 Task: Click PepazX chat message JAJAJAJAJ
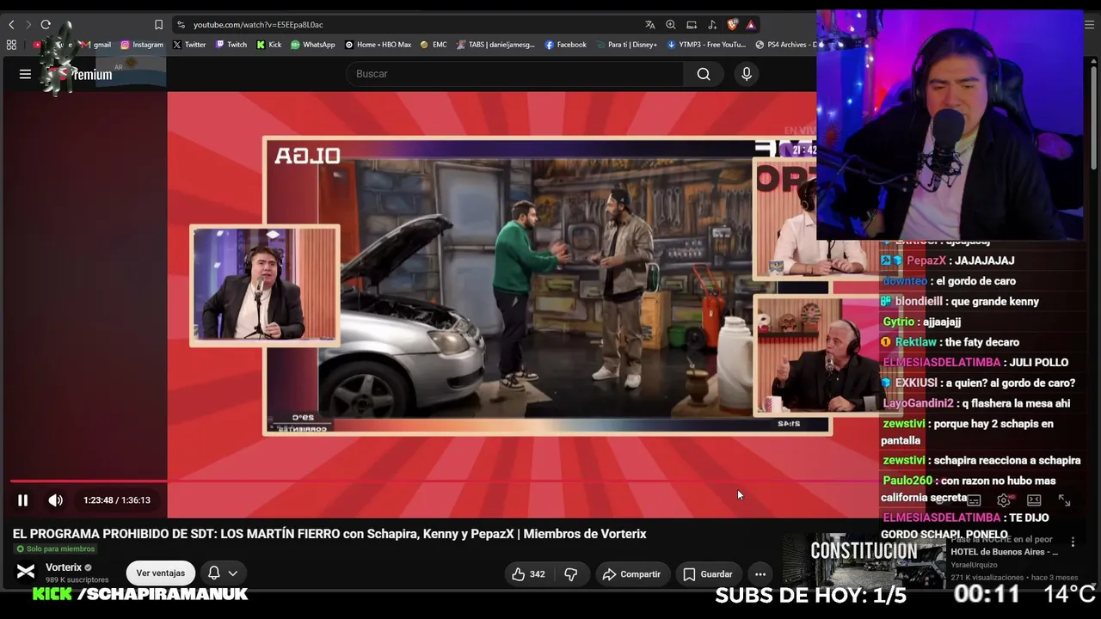coord(948,260)
